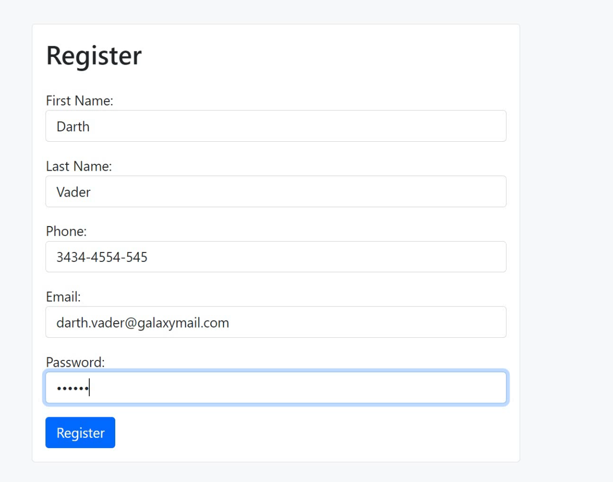Click the blue Register submit button
The width and height of the screenshot is (613, 482).
[x=80, y=432]
